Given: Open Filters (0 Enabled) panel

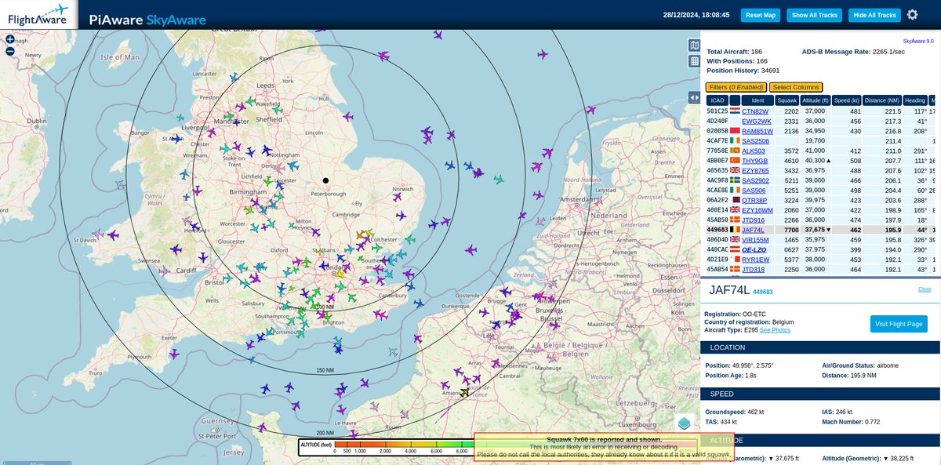Looking at the screenshot, I should click(735, 87).
